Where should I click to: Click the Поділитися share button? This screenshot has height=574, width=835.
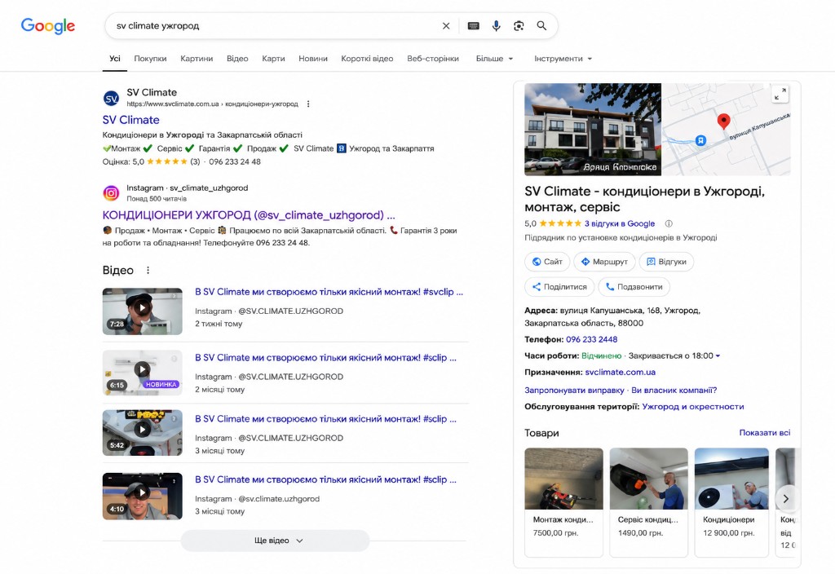pos(559,286)
